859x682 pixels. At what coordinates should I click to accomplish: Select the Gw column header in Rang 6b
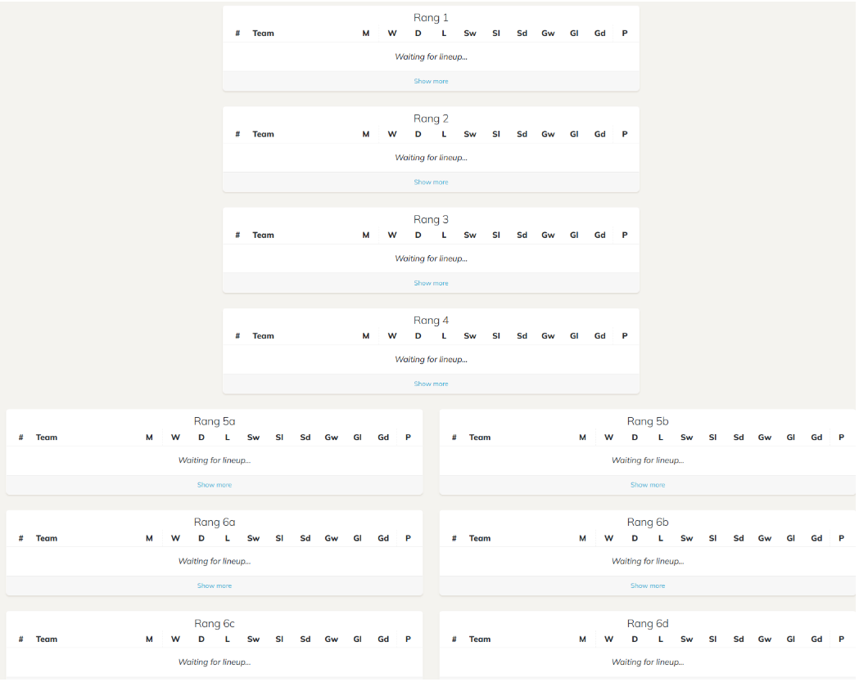click(x=765, y=538)
